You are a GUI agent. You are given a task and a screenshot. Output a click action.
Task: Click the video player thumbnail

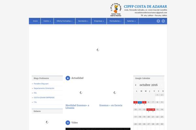tap(98, 129)
